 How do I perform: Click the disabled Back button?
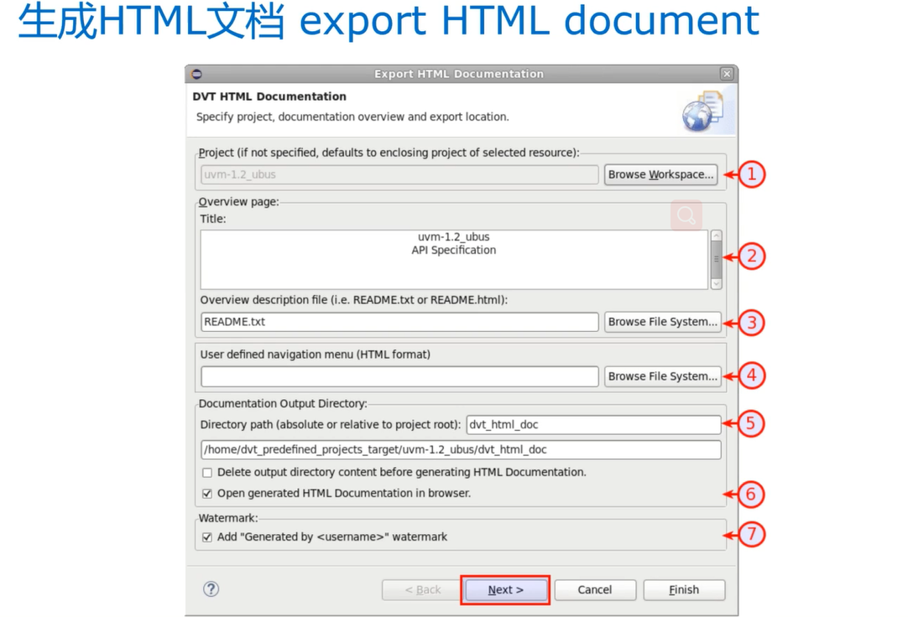click(x=420, y=589)
